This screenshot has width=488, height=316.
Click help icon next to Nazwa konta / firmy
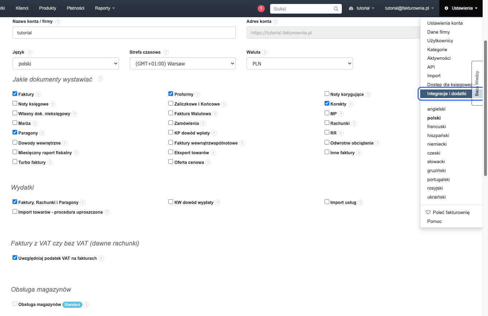(58, 21)
